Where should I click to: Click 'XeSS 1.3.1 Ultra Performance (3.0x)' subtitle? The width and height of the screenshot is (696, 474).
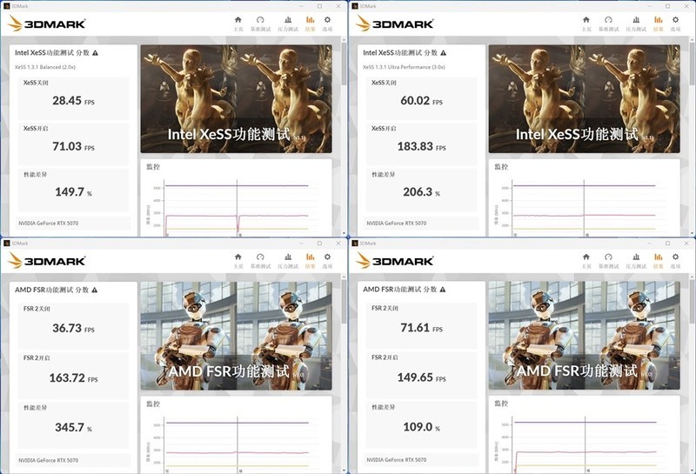pyautogui.click(x=404, y=67)
